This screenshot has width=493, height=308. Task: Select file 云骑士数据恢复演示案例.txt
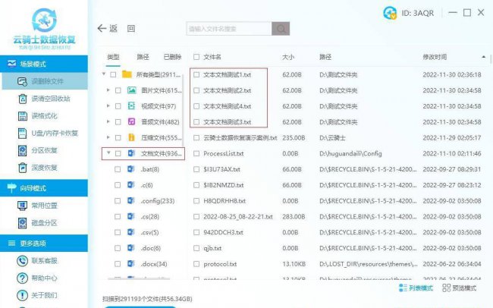[240, 138]
